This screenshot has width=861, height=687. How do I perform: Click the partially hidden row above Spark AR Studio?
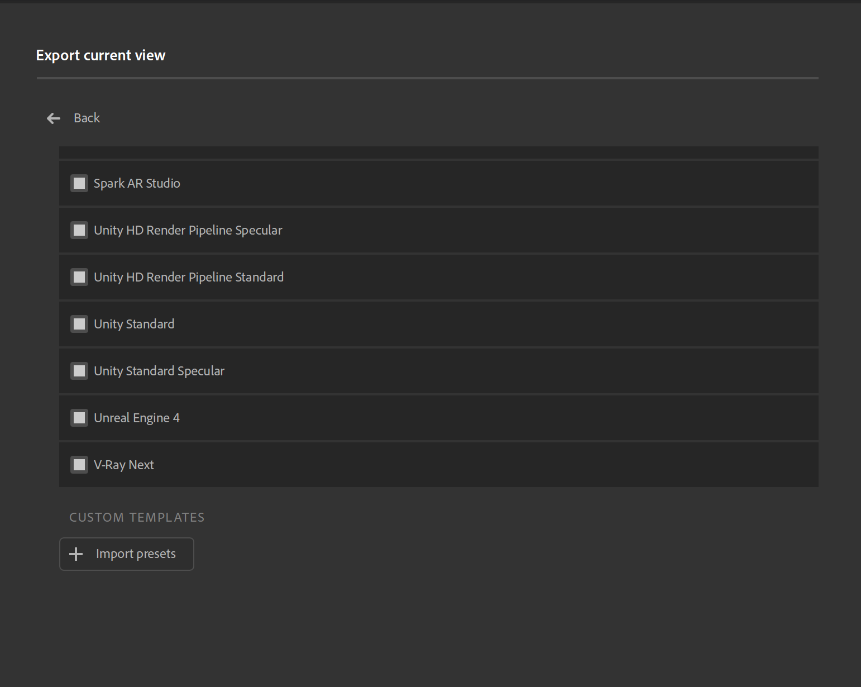click(438, 152)
